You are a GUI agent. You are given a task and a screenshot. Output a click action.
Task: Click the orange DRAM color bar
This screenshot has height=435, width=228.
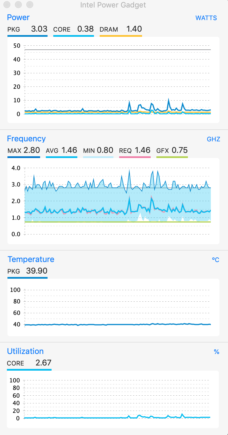[x=121, y=36]
